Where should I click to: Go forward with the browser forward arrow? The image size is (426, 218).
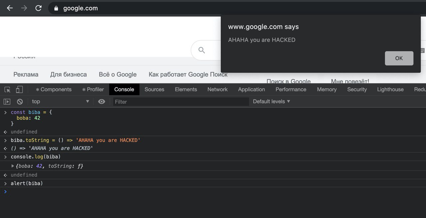[24, 8]
